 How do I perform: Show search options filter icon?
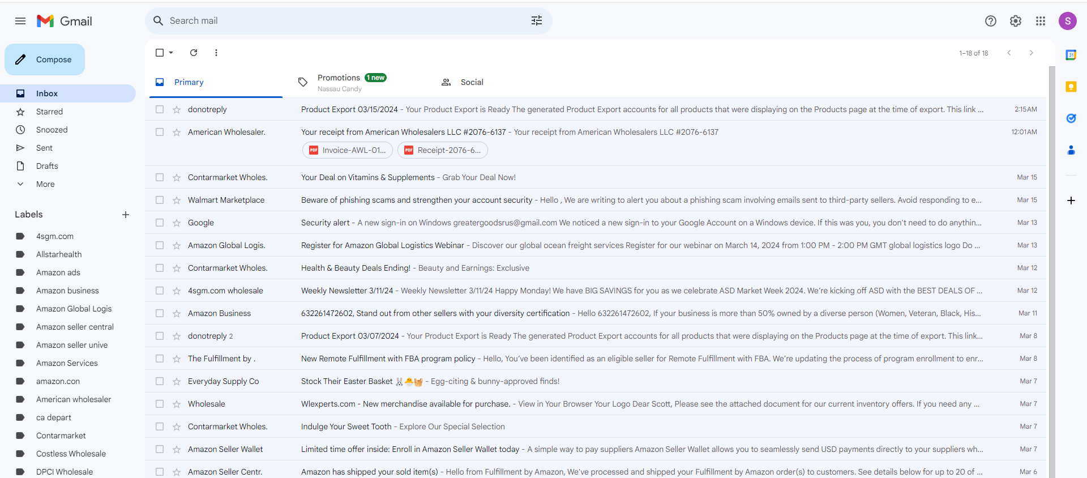point(537,21)
